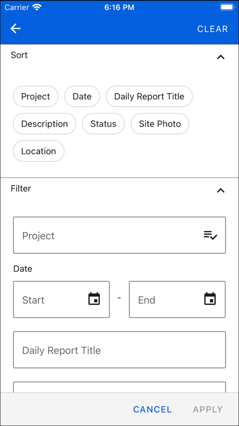Select the Project sort chip
This screenshot has width=239, height=426.
pyautogui.click(x=35, y=96)
